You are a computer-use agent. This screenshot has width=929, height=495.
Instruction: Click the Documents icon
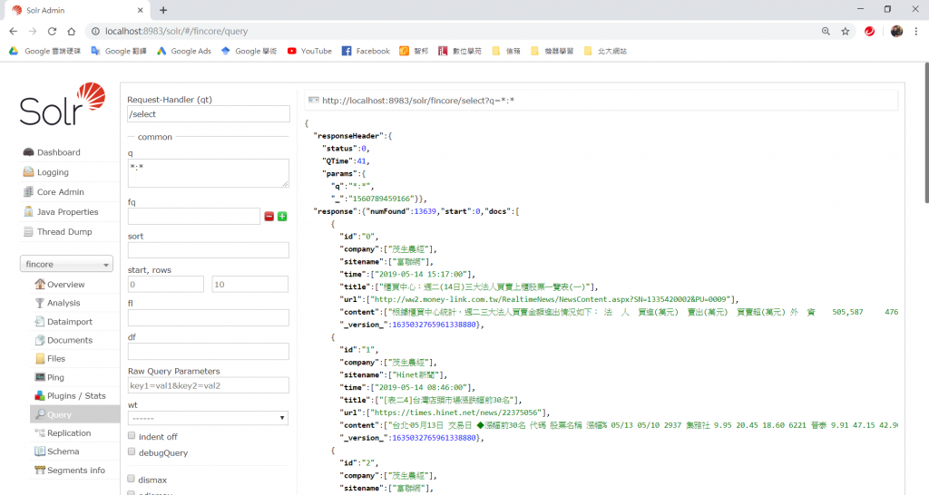(x=40, y=340)
